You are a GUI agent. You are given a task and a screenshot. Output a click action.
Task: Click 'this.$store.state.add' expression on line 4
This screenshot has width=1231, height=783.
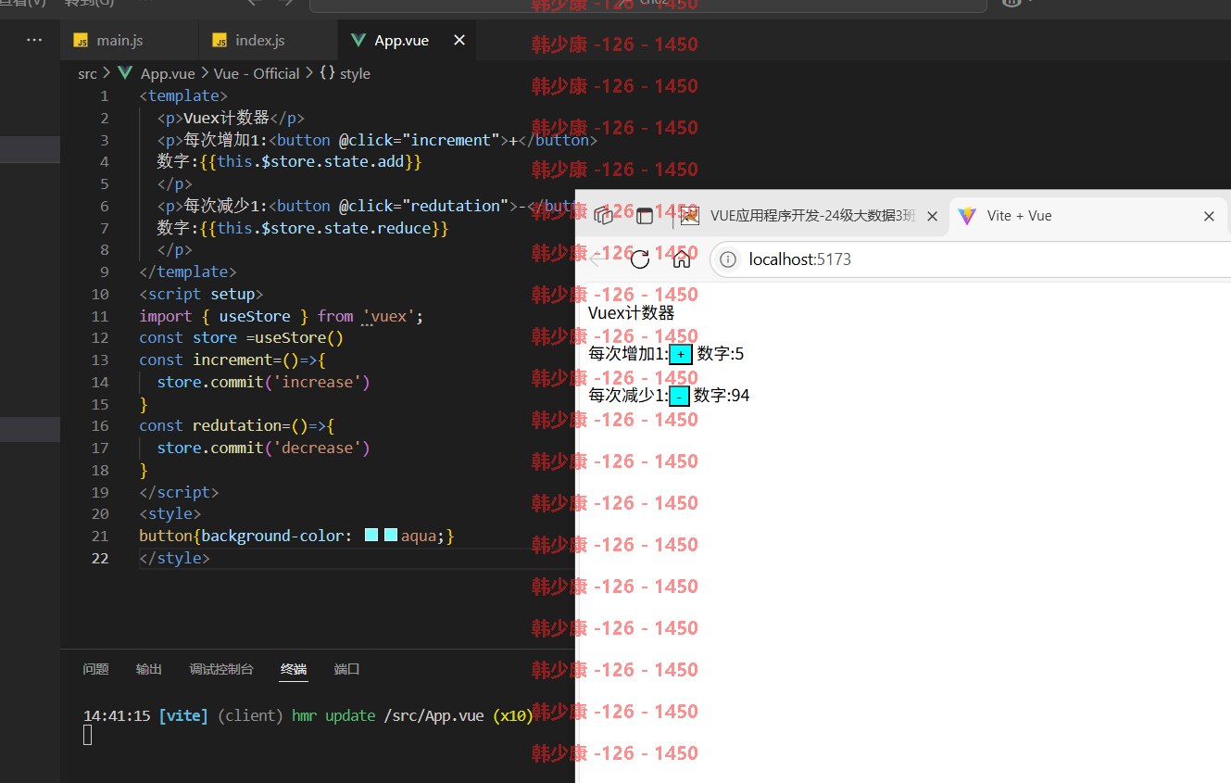pyautogui.click(x=311, y=161)
